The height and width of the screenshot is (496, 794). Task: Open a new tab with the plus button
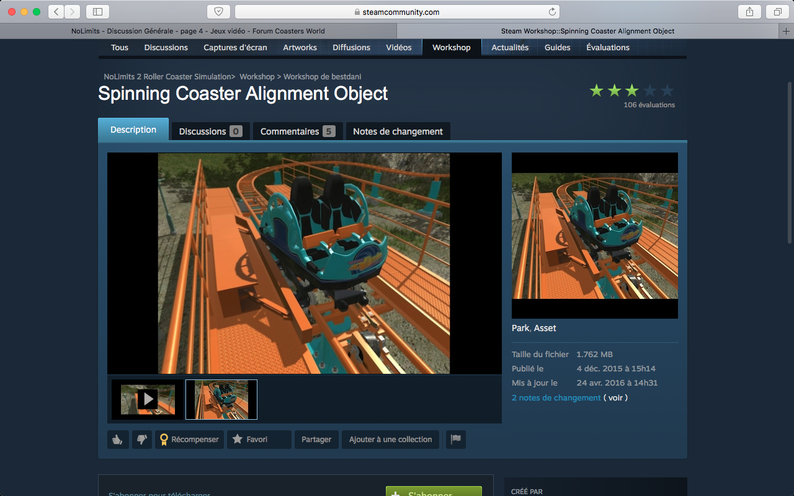pyautogui.click(x=787, y=31)
